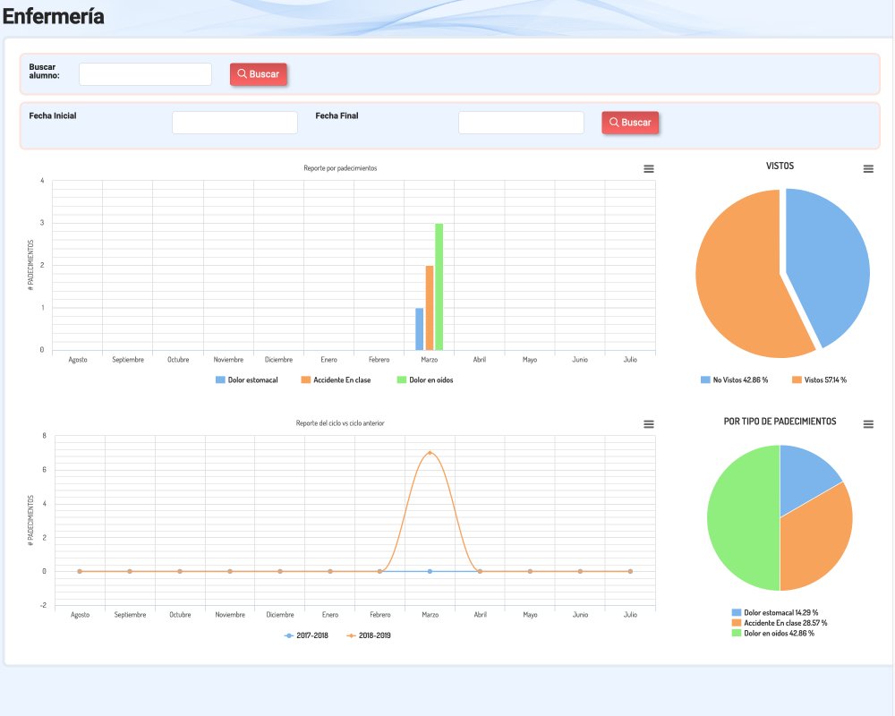Open the Reporte por padecimientos chart menu
Screen dimensions: 895x716
coord(648,169)
